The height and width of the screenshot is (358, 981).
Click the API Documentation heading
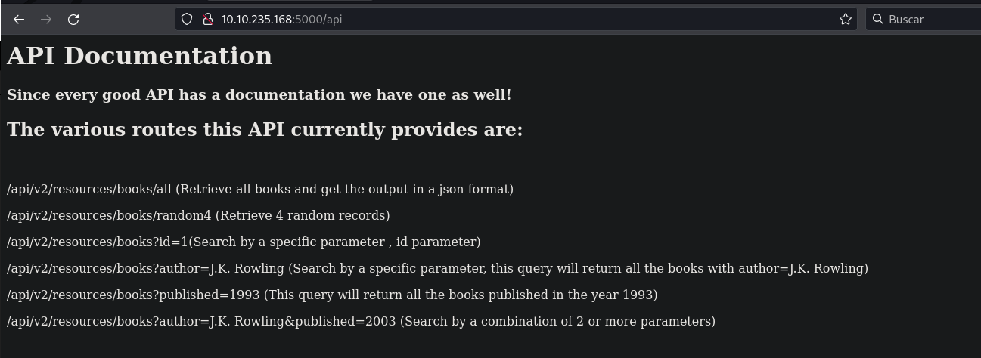coord(139,56)
